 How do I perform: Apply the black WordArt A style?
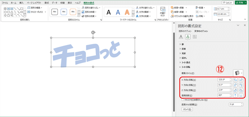click(109, 12)
